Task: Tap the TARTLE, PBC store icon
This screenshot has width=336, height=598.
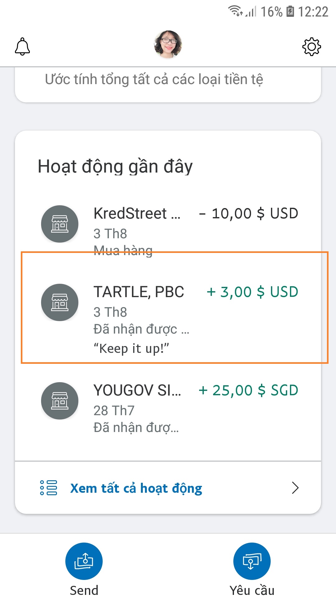Action: tap(60, 302)
